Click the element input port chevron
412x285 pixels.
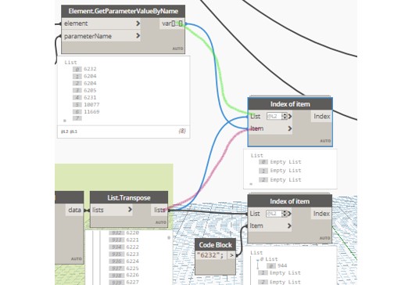point(138,23)
